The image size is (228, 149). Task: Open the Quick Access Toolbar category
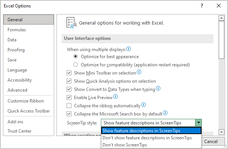(29, 111)
